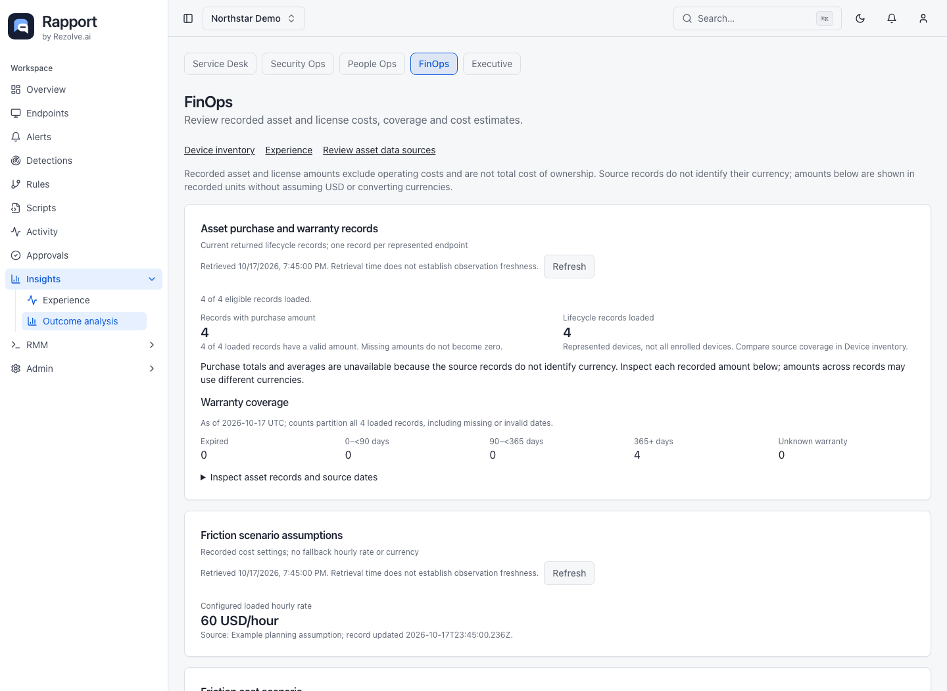Expand Inspect asset records and source dates
This screenshot has height=691, width=947.
pos(289,477)
